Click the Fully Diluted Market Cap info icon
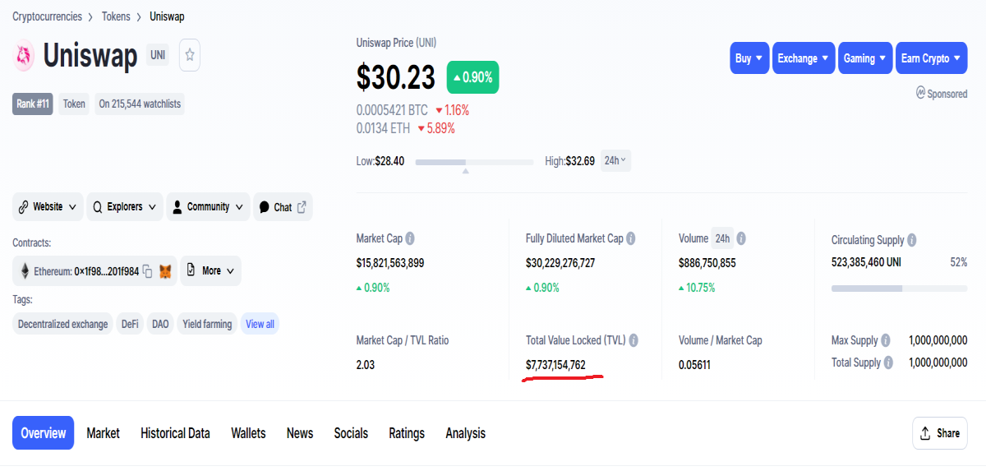The height and width of the screenshot is (471, 986). [x=631, y=238]
